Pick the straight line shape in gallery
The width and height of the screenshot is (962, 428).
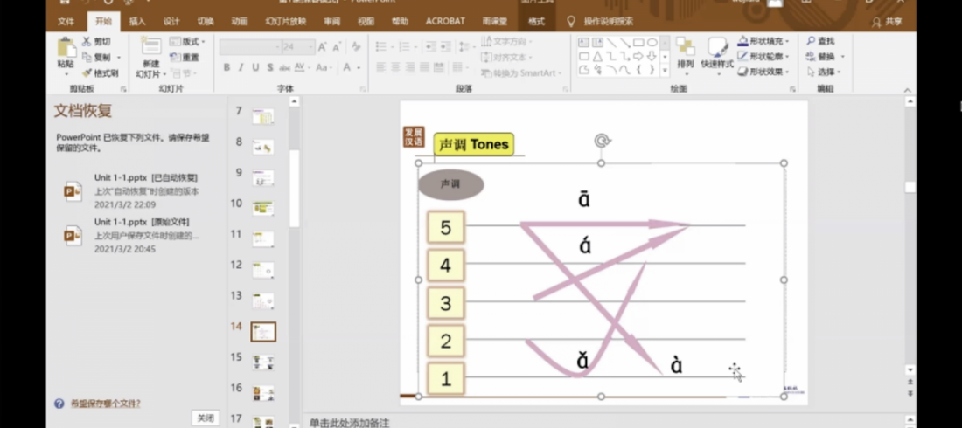click(611, 42)
